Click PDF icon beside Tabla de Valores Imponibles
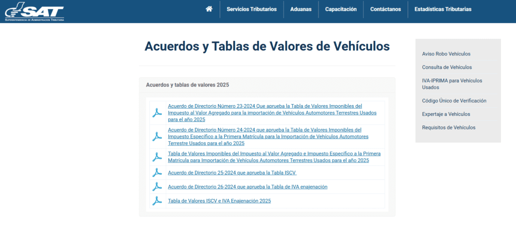 [157, 157]
